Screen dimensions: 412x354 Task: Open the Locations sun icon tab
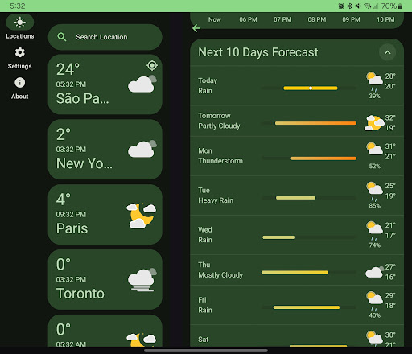(20, 23)
